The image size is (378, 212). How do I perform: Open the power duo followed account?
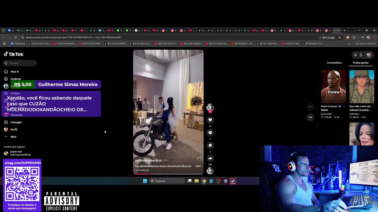pos(17,153)
